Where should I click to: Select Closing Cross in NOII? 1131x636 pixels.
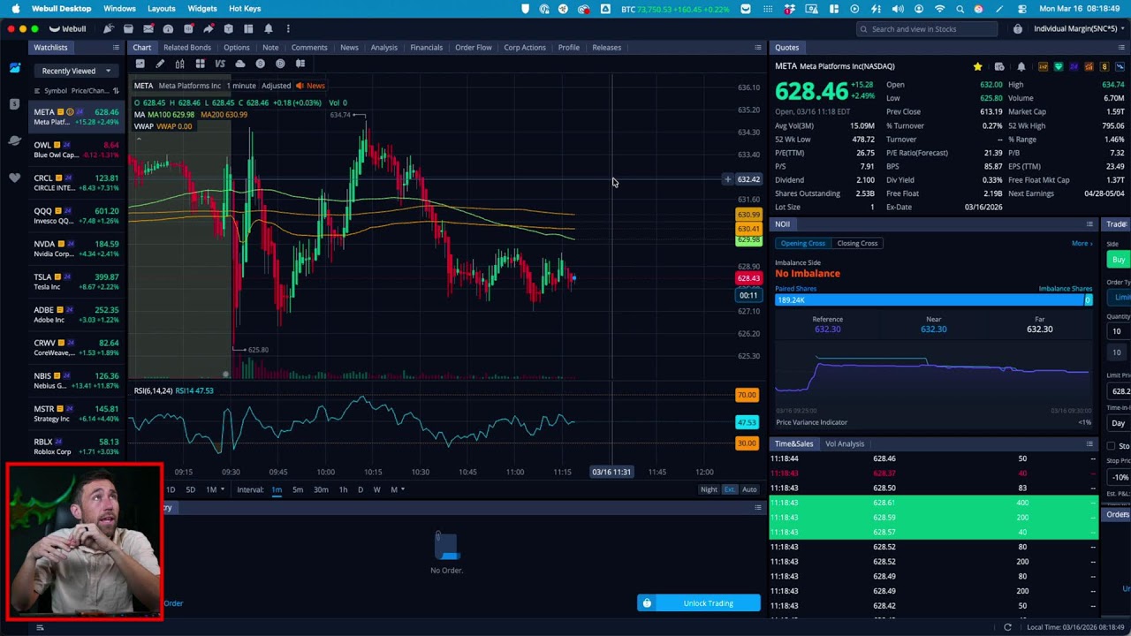click(x=857, y=243)
